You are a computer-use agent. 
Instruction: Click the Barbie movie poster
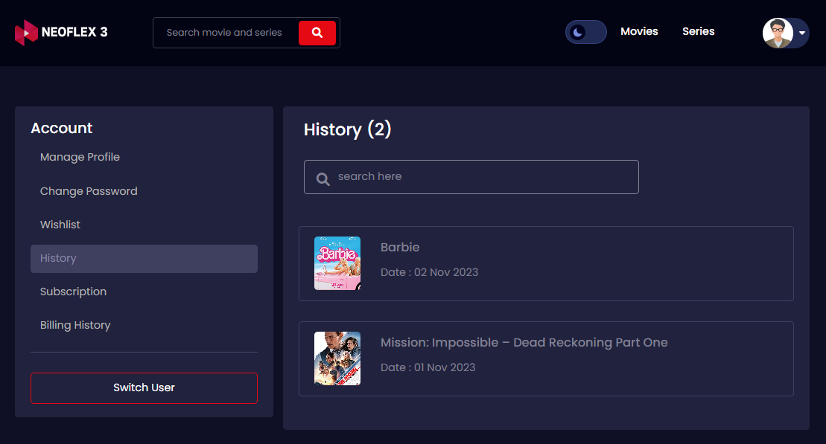[337, 263]
